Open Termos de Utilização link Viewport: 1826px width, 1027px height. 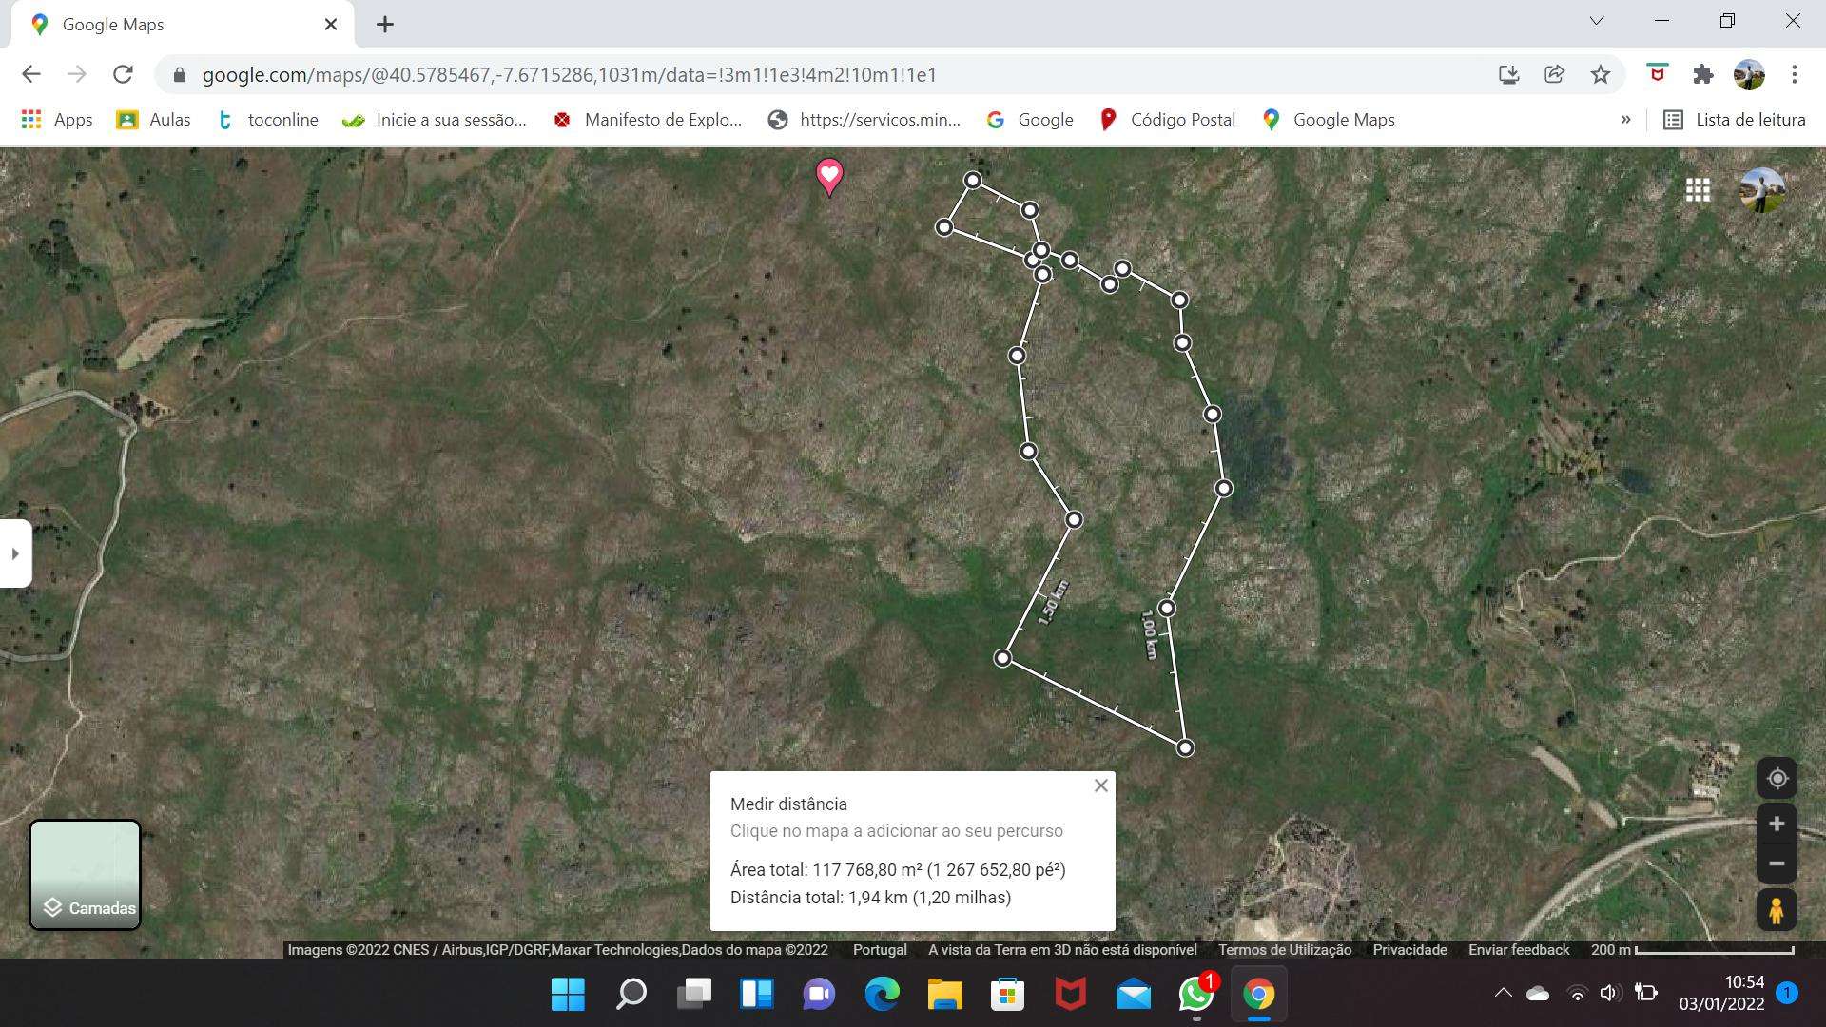tap(1285, 949)
